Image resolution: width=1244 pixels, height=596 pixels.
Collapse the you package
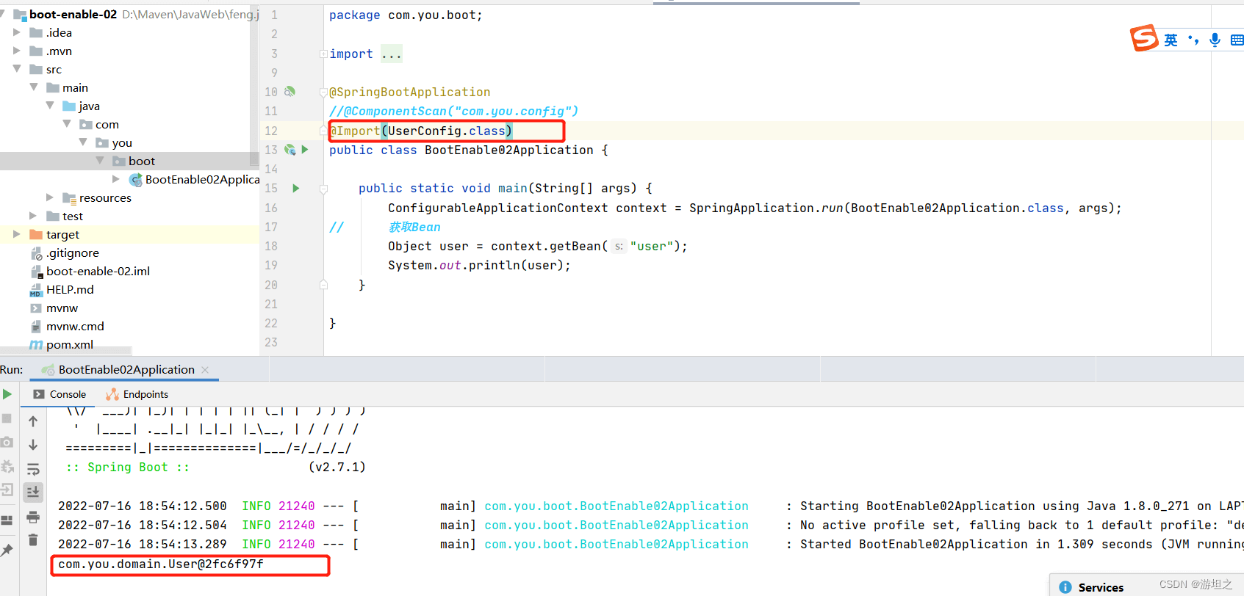click(83, 142)
